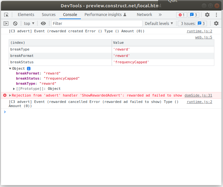Click the red error count badge

pos(182,15)
